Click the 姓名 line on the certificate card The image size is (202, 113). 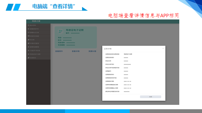(x=65, y=40)
